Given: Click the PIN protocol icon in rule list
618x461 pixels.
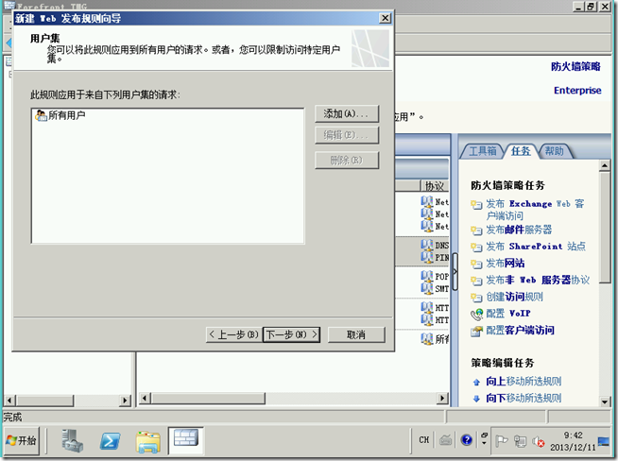Looking at the screenshot, I should [x=426, y=257].
